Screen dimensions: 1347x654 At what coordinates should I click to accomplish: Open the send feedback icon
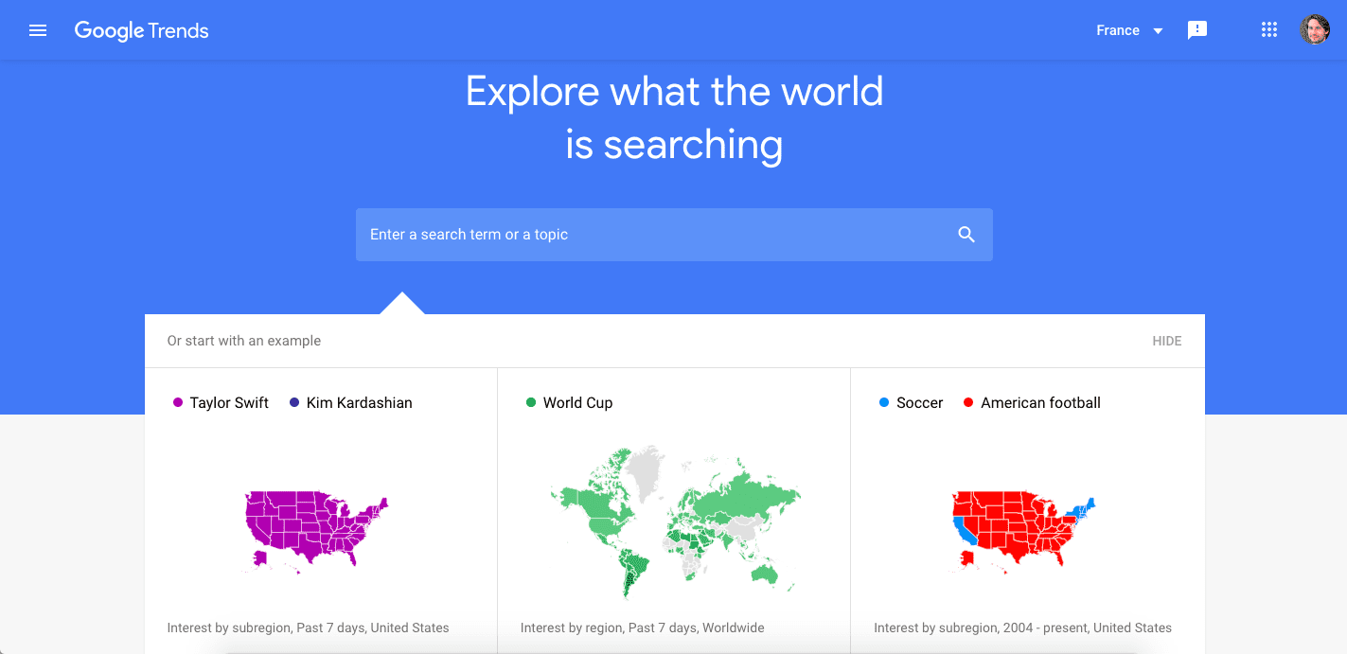point(1197,30)
